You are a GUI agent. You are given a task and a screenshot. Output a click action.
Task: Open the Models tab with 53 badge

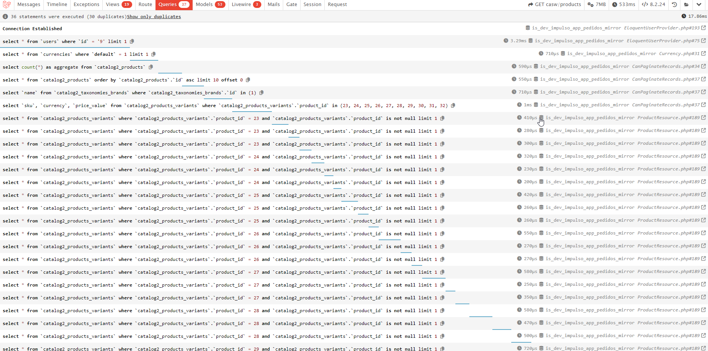(210, 5)
